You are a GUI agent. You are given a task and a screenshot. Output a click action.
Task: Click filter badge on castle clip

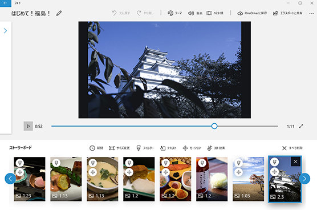(x=275, y=162)
